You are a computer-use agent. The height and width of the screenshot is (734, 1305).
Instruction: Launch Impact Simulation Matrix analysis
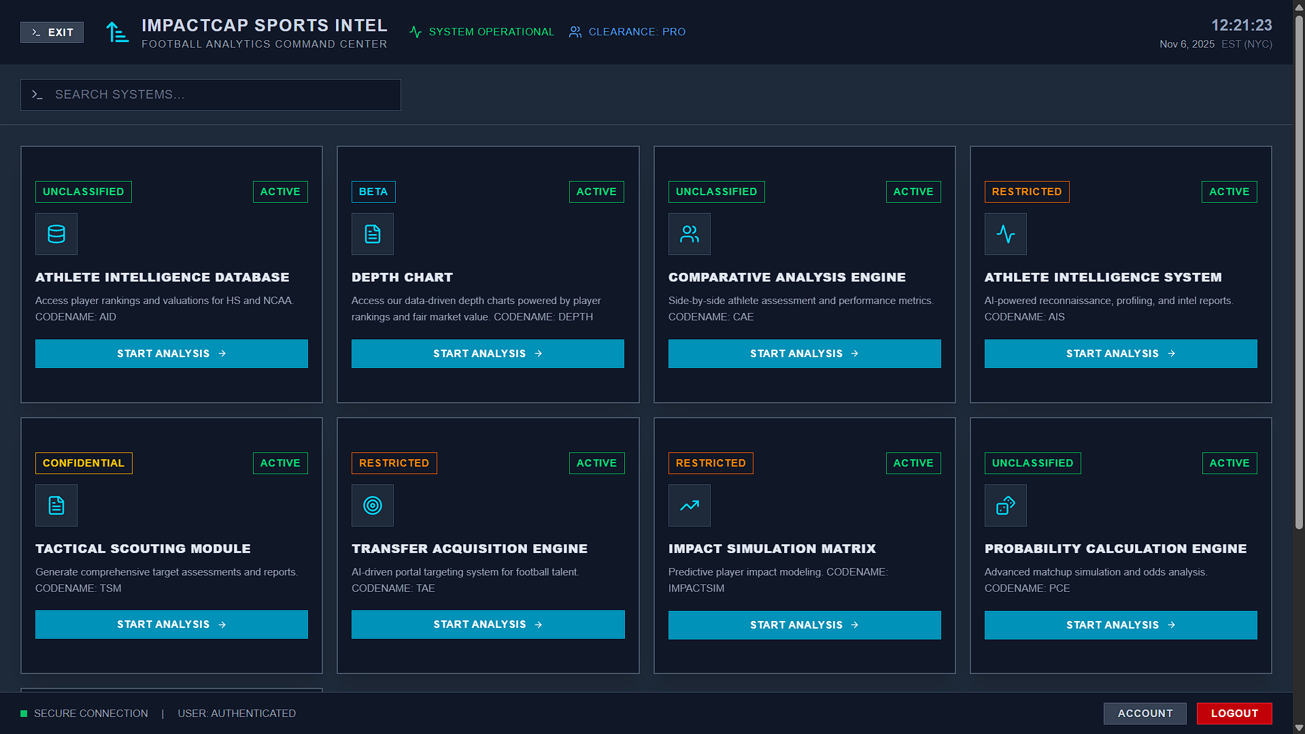pyautogui.click(x=804, y=624)
